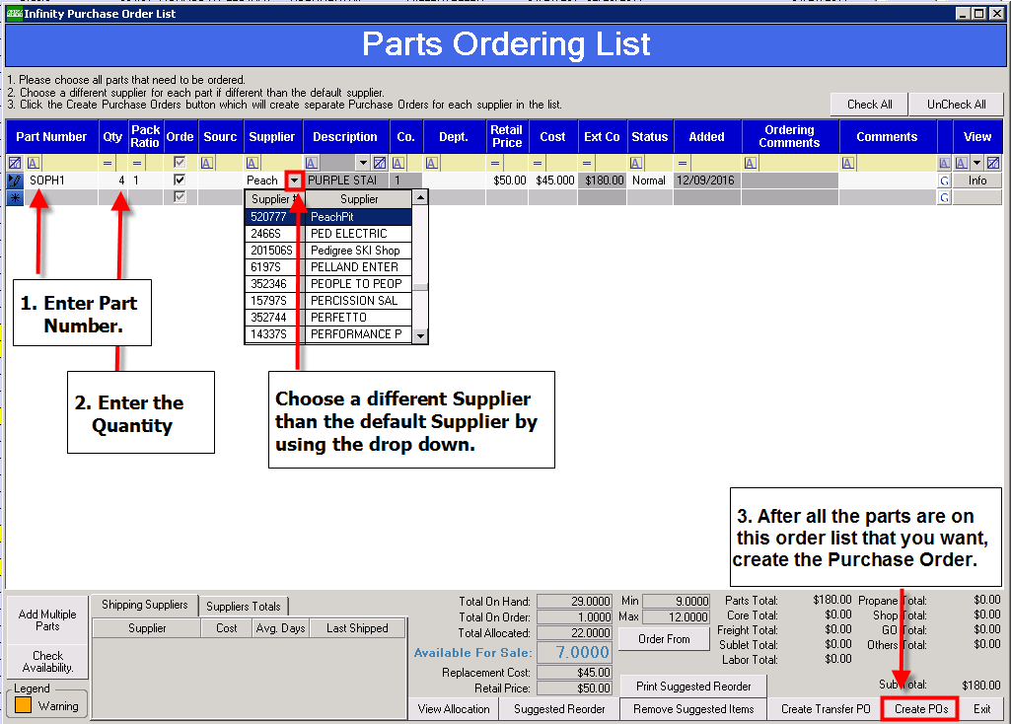The image size is (1011, 724).
Task: Click the G icon in the SOPH1 row
Action: [x=945, y=181]
